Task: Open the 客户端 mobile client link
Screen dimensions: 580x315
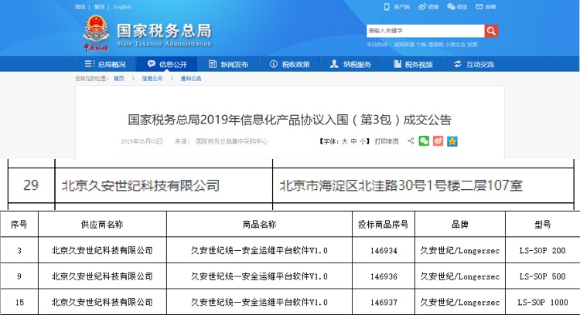Action: click(397, 7)
